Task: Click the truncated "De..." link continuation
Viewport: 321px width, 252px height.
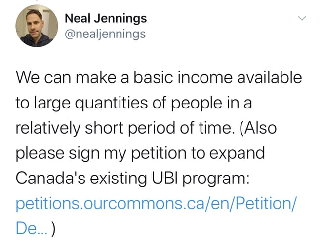Action: 32,228
